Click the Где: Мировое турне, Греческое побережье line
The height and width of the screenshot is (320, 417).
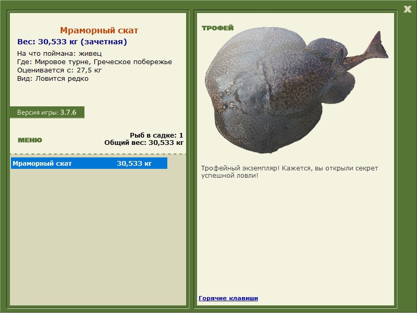pos(94,62)
